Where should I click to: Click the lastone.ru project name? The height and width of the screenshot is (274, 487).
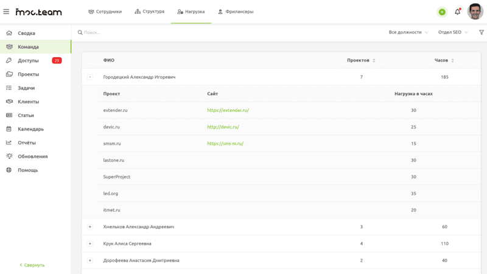click(114, 160)
